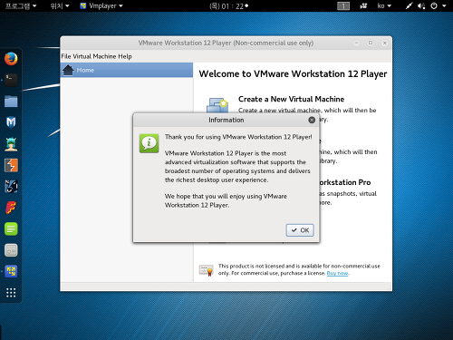Launch Metasploit from the dock
The height and width of the screenshot is (340, 453).
11,122
